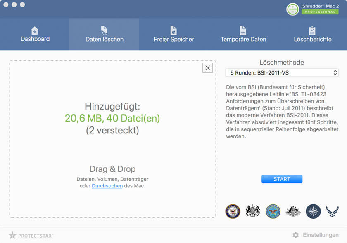Click the Daten löschen shredder icon
This screenshot has width=347, height=243.
pos(104,30)
